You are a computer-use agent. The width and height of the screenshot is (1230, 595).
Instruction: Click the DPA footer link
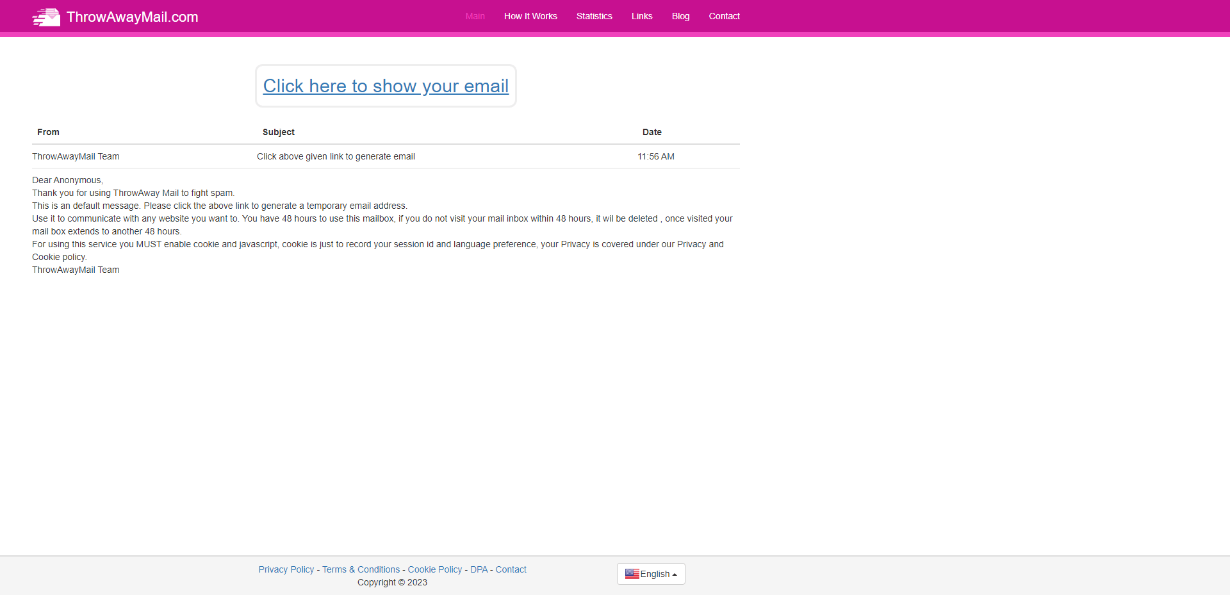click(x=479, y=569)
